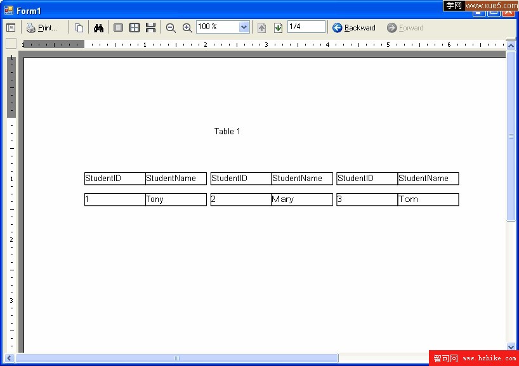This screenshot has width=519, height=366.
Task: Click the horizontal scrollbar left arrow
Action: pyautogui.click(x=10, y=358)
